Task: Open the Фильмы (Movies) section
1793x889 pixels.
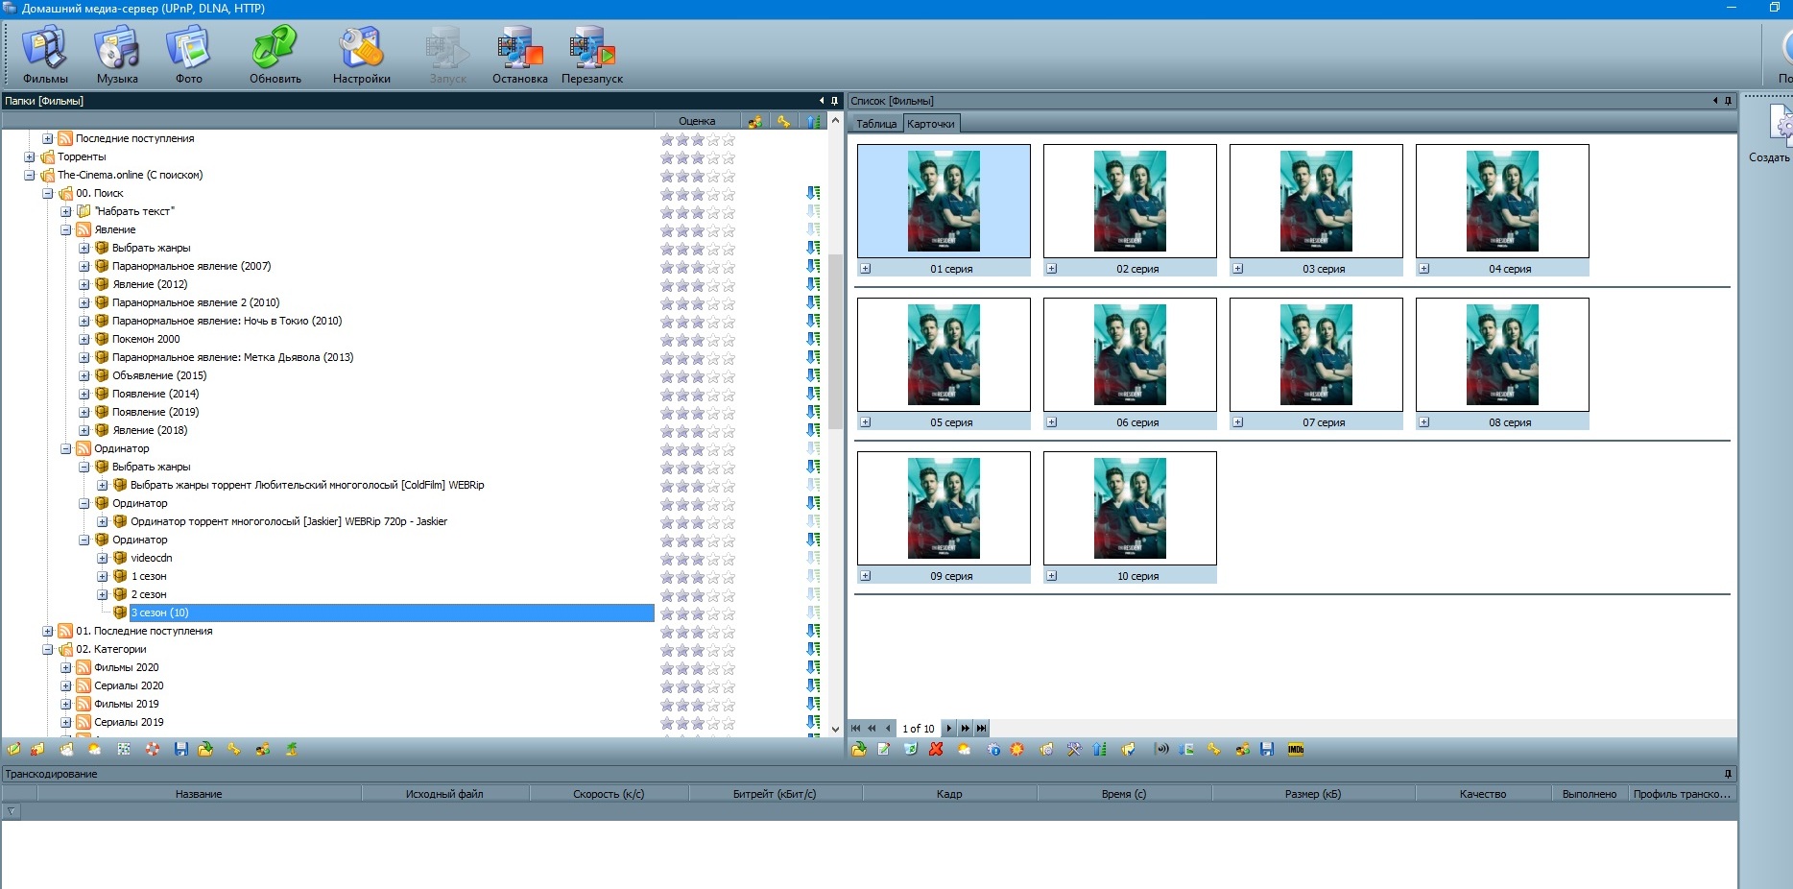Action: (45, 56)
